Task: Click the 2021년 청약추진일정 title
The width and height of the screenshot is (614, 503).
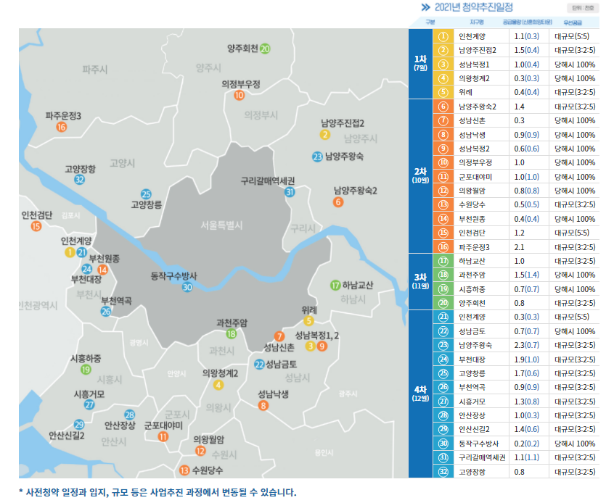Action: click(x=473, y=7)
